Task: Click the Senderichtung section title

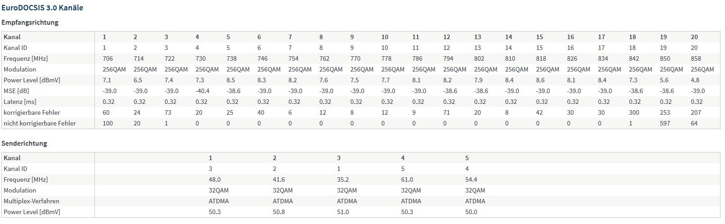Action: pos(24,143)
